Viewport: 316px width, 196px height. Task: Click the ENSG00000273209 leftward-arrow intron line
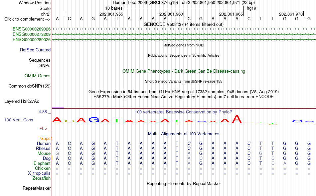click(x=184, y=34)
